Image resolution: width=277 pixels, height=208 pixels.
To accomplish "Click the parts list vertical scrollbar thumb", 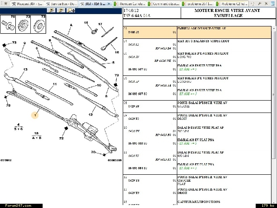I will click(274, 95).
